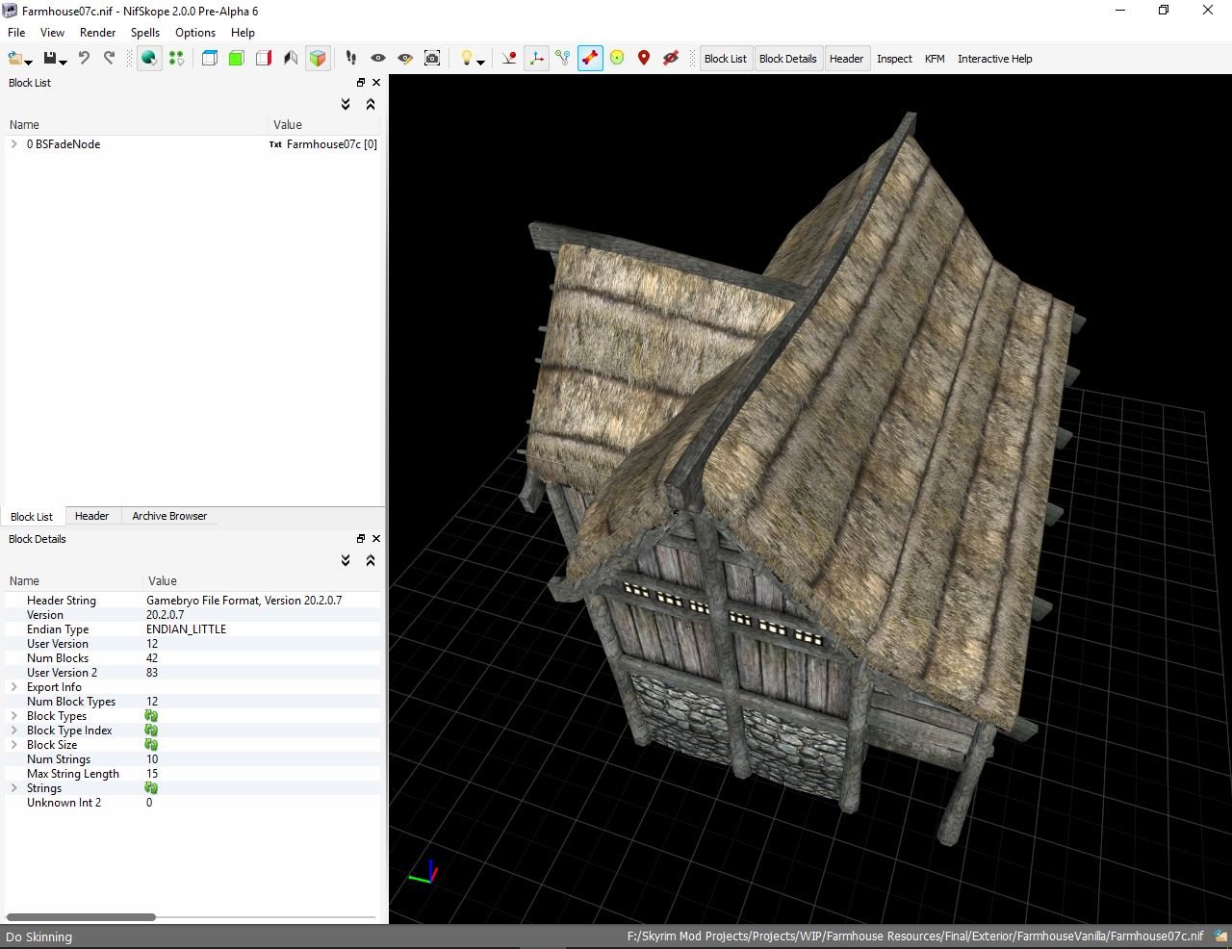
Task: Open the Render menu
Action: (x=97, y=32)
